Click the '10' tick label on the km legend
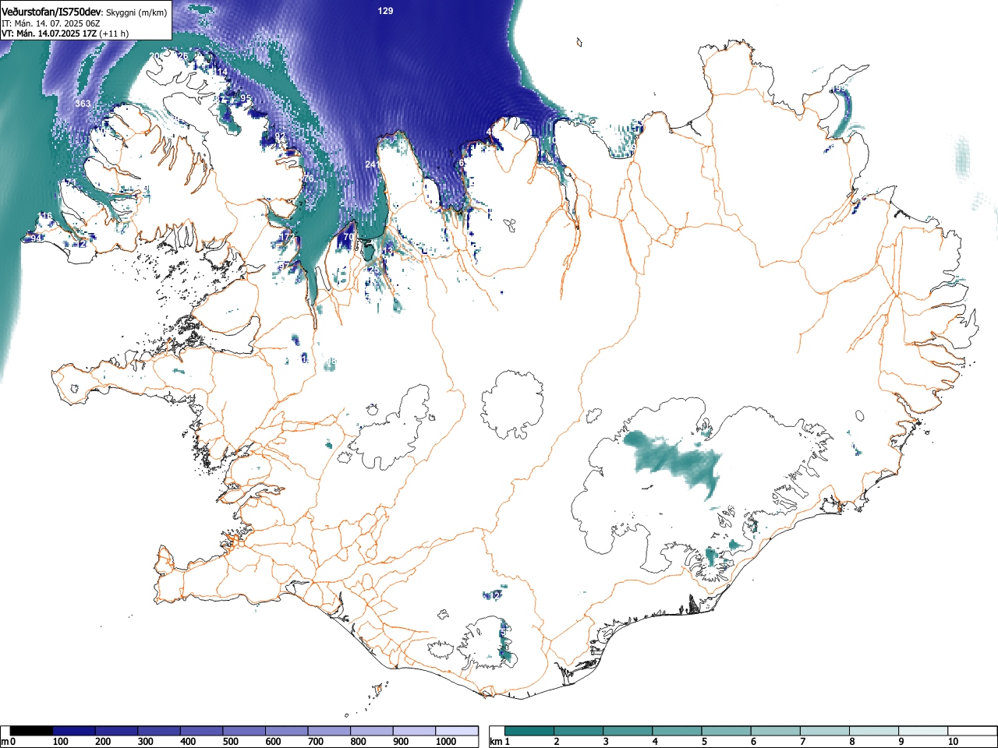The width and height of the screenshot is (998, 748). click(953, 742)
